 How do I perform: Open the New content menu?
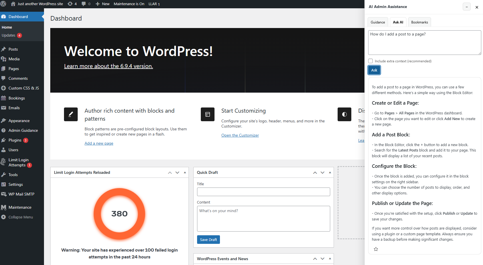coord(102,4)
